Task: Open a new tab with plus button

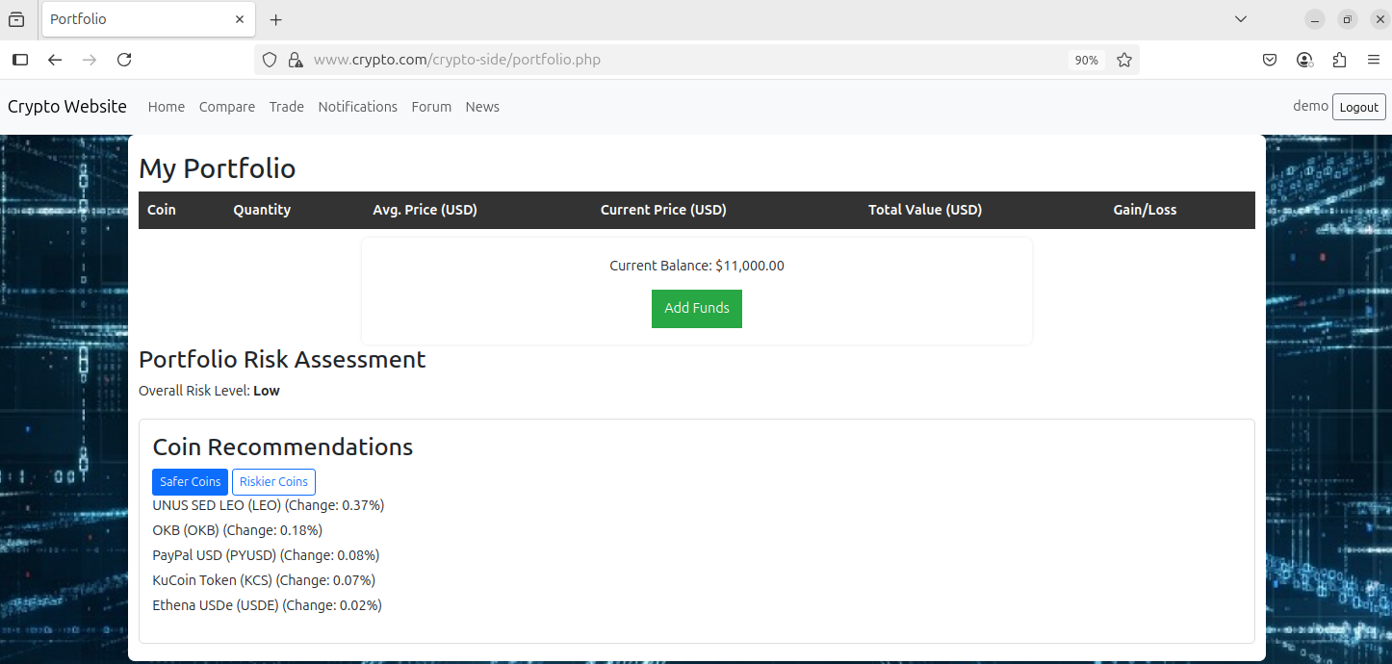Action: coord(276,19)
